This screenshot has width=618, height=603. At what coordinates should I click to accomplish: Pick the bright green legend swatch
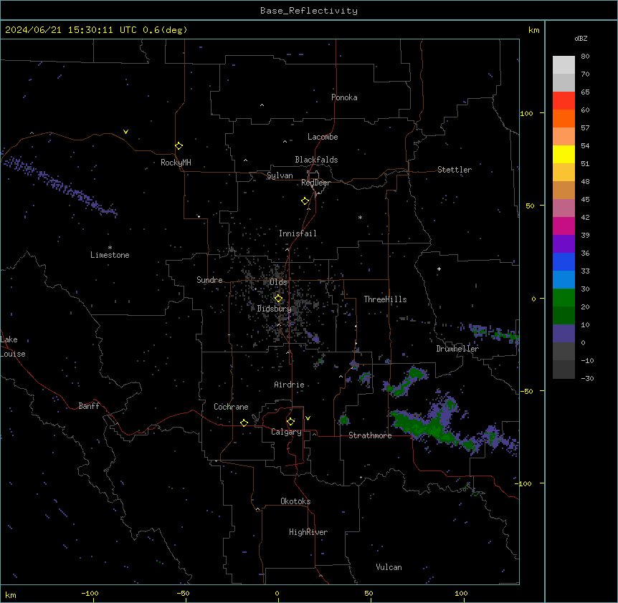pos(564,298)
